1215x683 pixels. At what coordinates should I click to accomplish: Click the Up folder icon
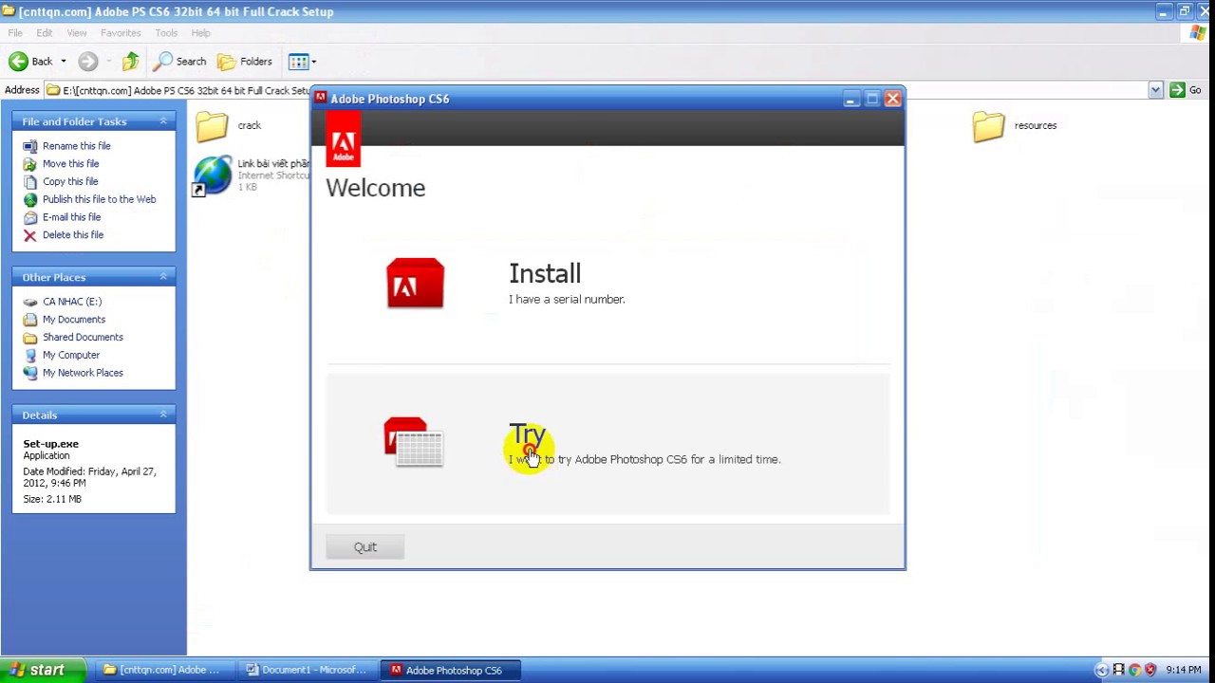click(131, 62)
